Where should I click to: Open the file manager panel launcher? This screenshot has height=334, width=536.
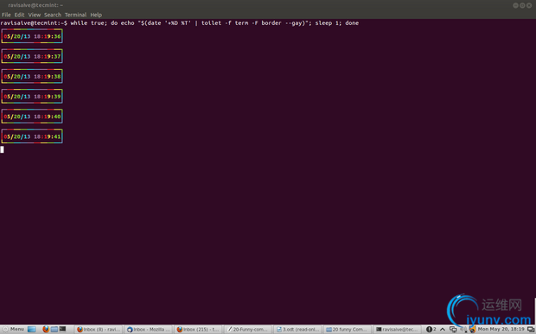point(54,329)
